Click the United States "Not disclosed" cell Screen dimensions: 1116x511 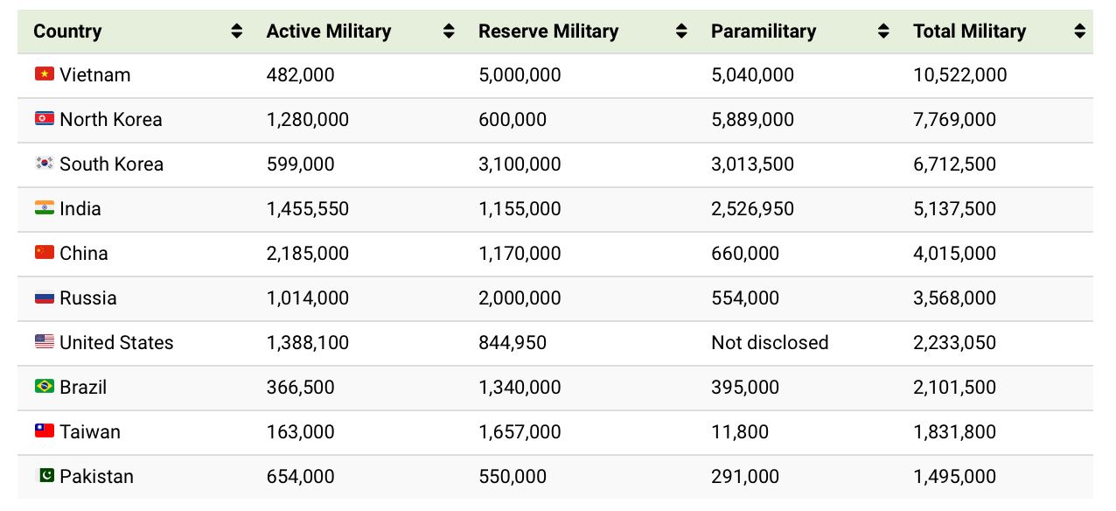[770, 343]
